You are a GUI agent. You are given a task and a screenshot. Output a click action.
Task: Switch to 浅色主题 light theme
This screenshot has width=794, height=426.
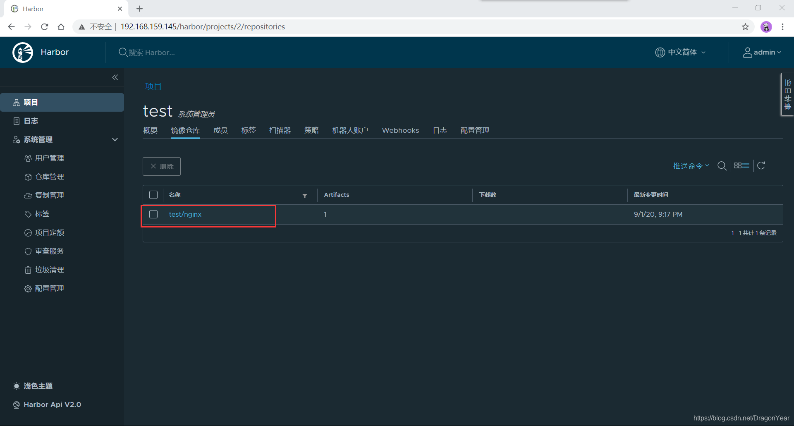point(33,386)
